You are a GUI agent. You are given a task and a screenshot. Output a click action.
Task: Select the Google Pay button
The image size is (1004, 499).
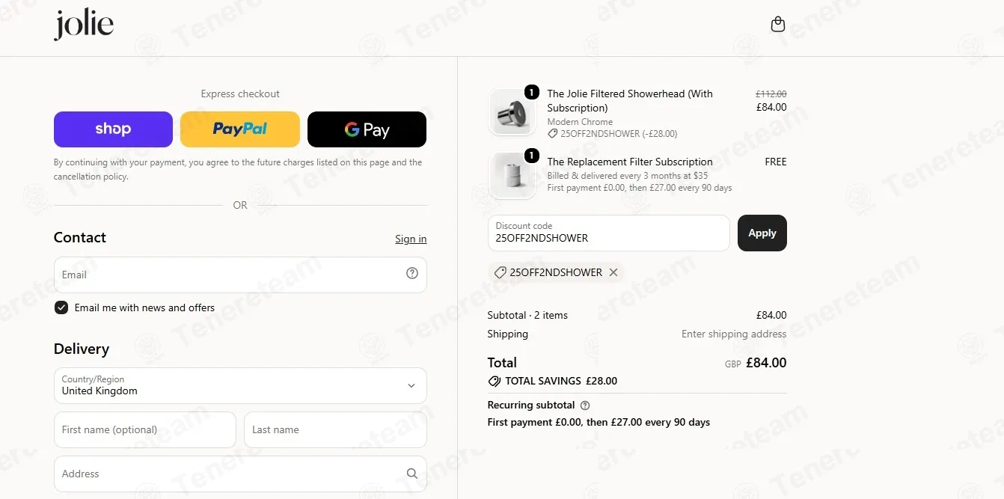[367, 129]
